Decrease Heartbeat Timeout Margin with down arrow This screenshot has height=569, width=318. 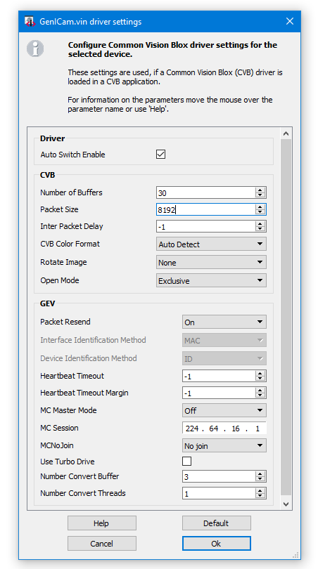tap(260, 395)
